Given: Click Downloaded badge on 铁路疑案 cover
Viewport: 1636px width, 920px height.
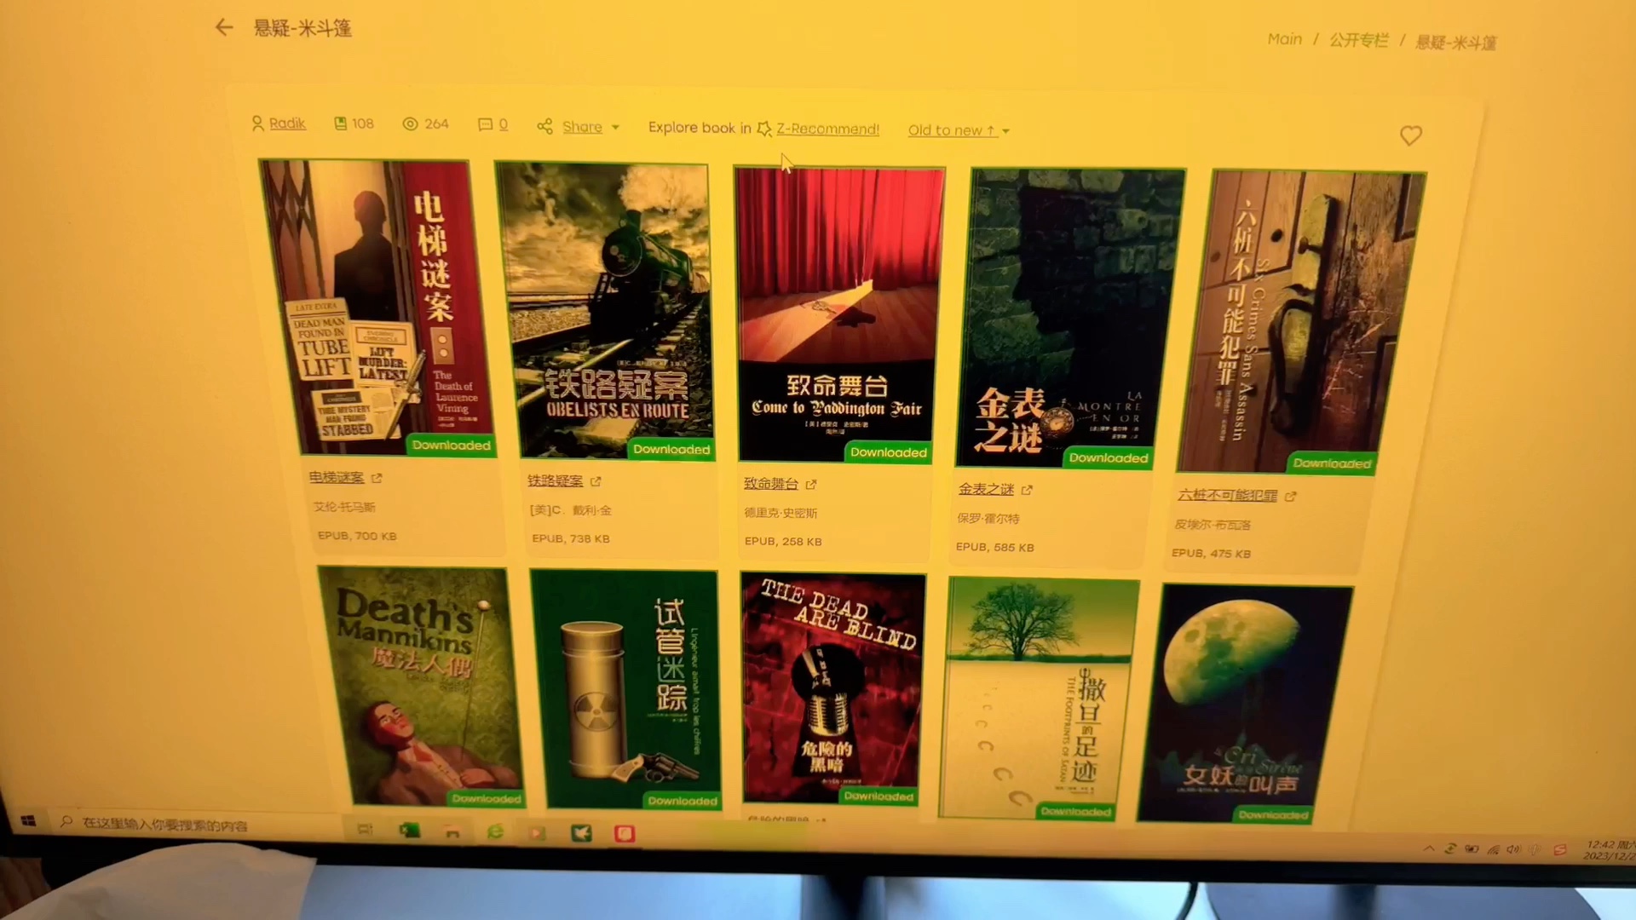Looking at the screenshot, I should pyautogui.click(x=671, y=450).
